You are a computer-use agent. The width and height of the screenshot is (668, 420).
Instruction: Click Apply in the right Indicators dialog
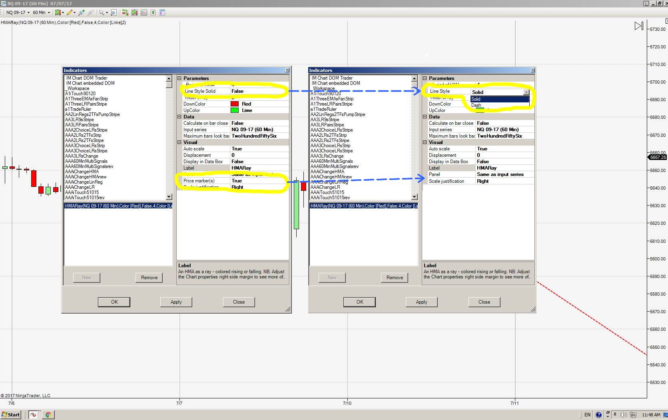pyautogui.click(x=421, y=302)
